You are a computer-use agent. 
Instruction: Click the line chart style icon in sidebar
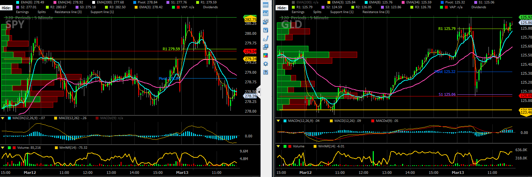[x=266, y=13]
